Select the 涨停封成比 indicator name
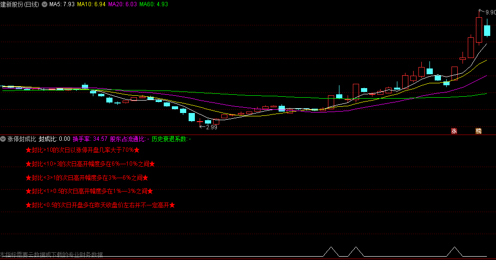Viewport: 496px width, 260px height. click(x=22, y=139)
